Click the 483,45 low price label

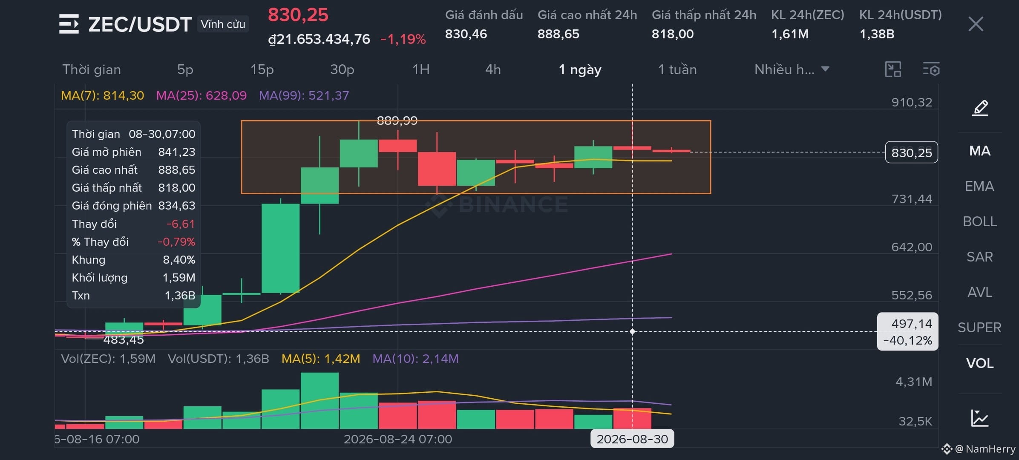tap(124, 339)
